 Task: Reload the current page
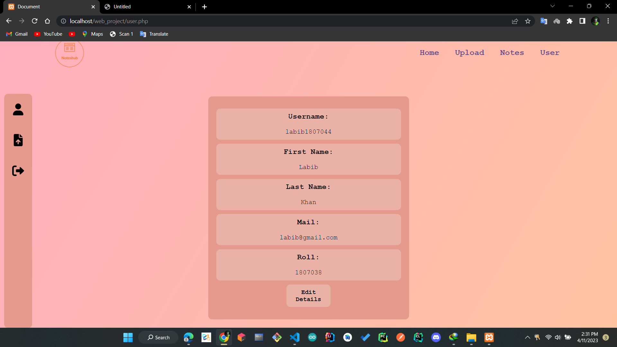click(35, 21)
